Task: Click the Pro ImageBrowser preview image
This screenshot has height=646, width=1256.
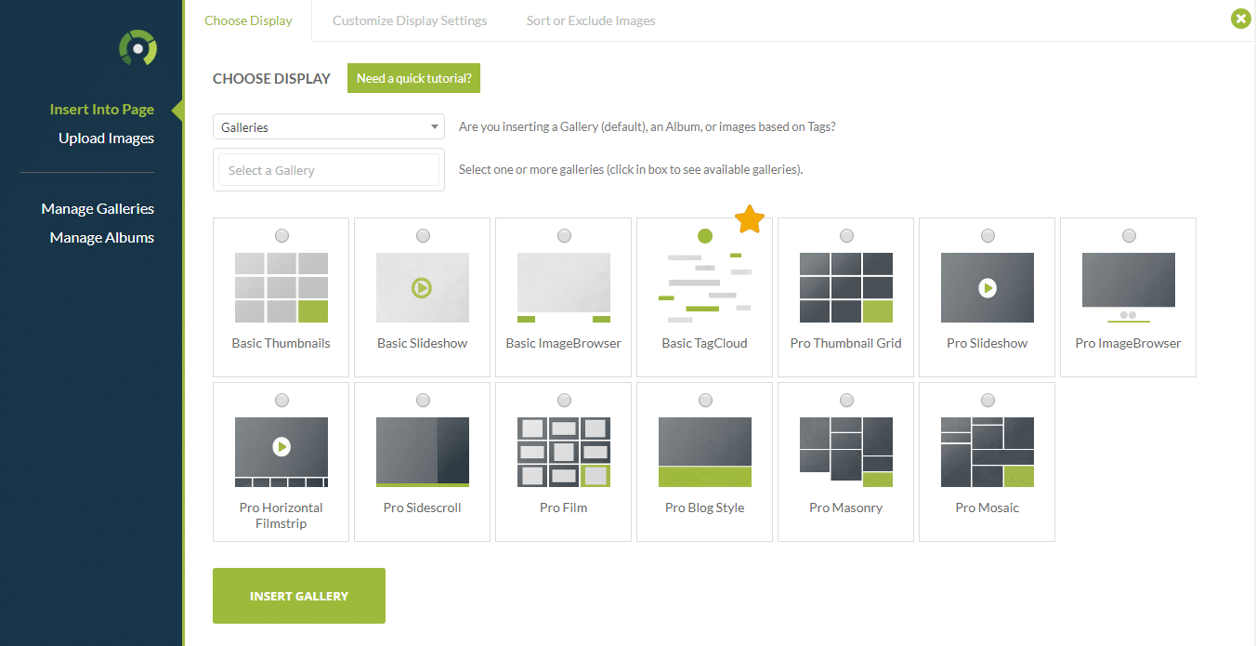Action: point(1129,287)
